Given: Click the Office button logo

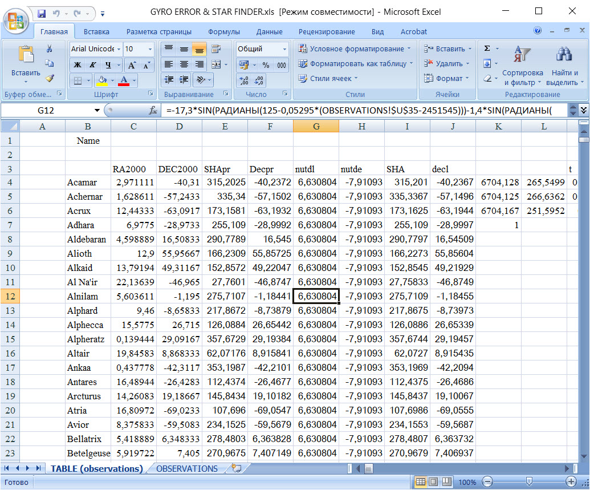Looking at the screenshot, I should click(x=17, y=22).
